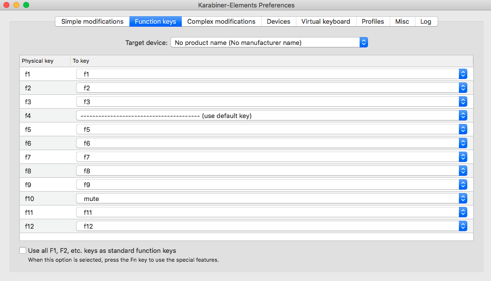491x281 pixels.
Task: Click the Physical key column header
Action: tap(45, 61)
